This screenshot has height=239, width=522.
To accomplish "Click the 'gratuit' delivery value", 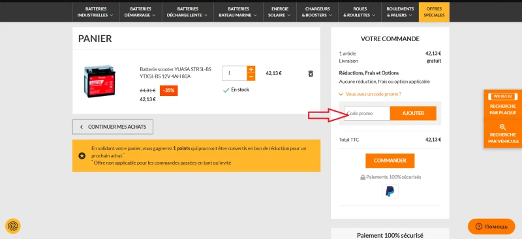I will (x=433, y=61).
